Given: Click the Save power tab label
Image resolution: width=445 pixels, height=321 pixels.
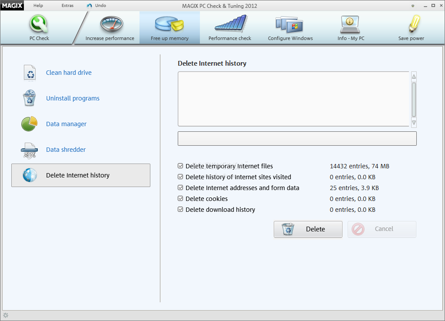Looking at the screenshot, I should click(x=411, y=38).
